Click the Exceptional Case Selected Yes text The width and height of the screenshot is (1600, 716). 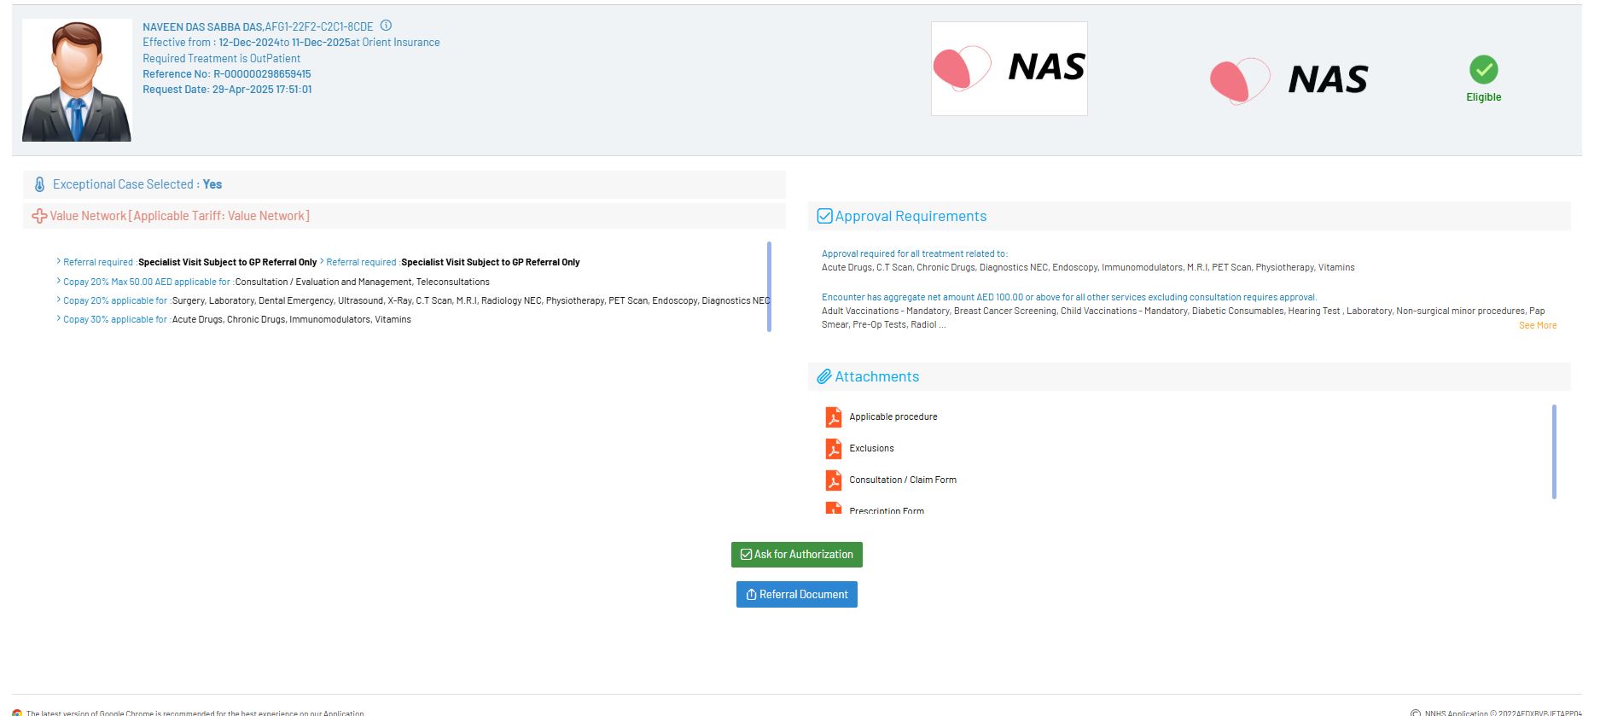coord(137,184)
